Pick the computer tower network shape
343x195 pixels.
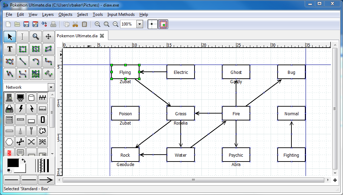(x=9, y=97)
